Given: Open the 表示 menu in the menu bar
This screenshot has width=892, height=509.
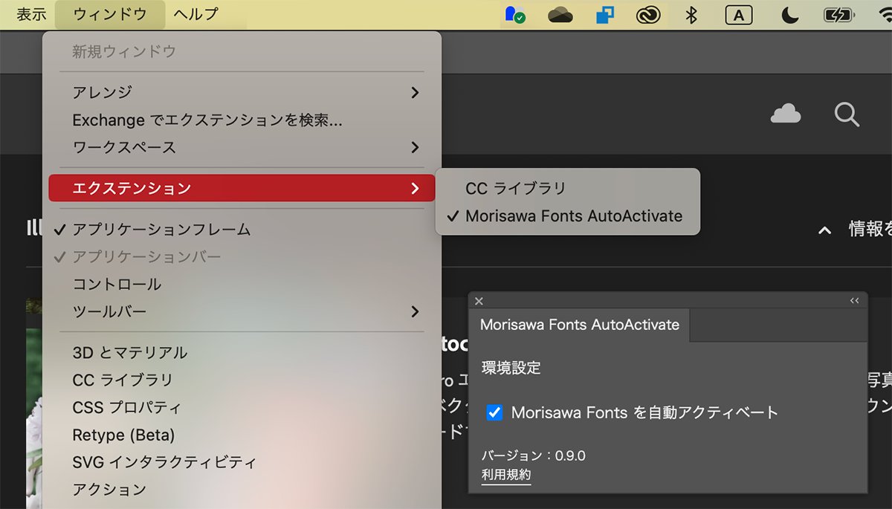Looking at the screenshot, I should click(x=31, y=14).
